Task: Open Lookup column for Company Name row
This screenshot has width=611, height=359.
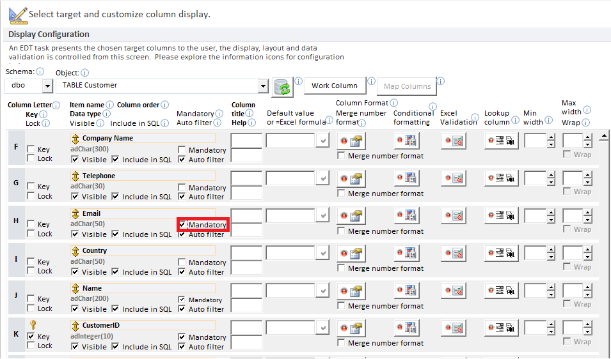Action: (502, 141)
